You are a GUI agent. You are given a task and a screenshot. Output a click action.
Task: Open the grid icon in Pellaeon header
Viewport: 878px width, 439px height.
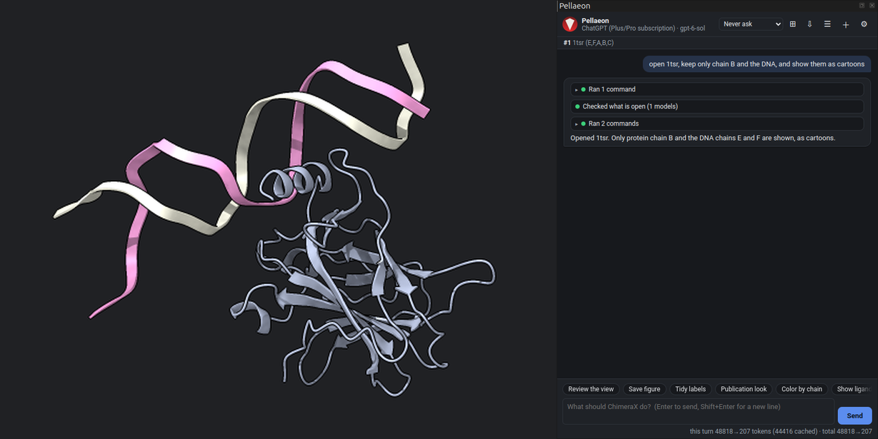[x=792, y=24]
